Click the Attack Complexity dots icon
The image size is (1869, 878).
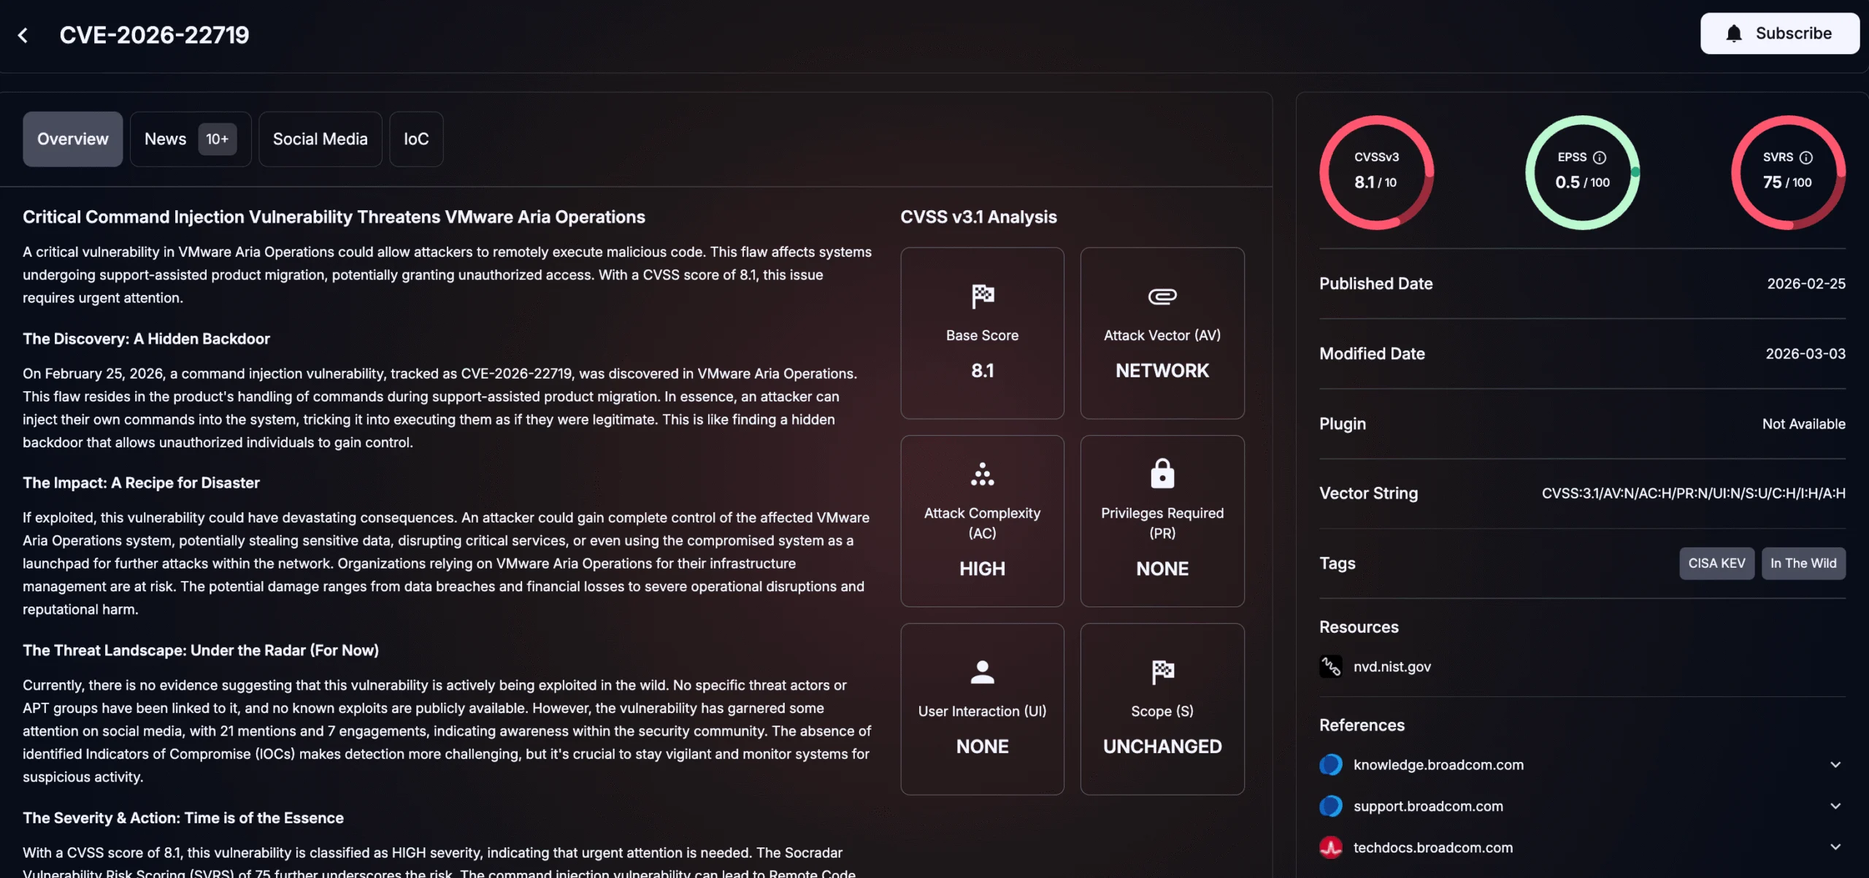pyautogui.click(x=982, y=474)
